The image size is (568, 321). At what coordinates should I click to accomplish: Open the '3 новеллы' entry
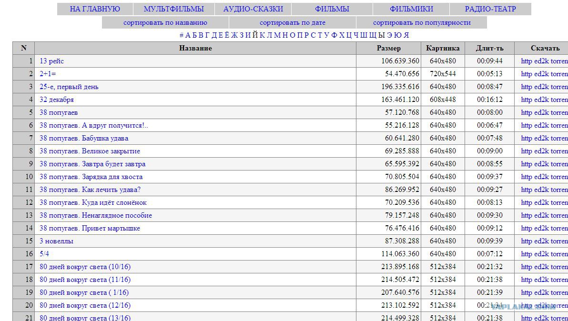(x=57, y=241)
